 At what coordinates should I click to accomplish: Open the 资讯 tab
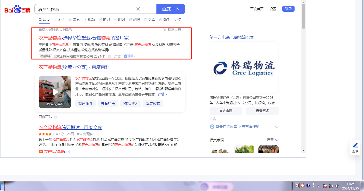click(74, 20)
